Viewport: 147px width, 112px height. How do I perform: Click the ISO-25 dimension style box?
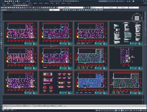tap(54, 10)
